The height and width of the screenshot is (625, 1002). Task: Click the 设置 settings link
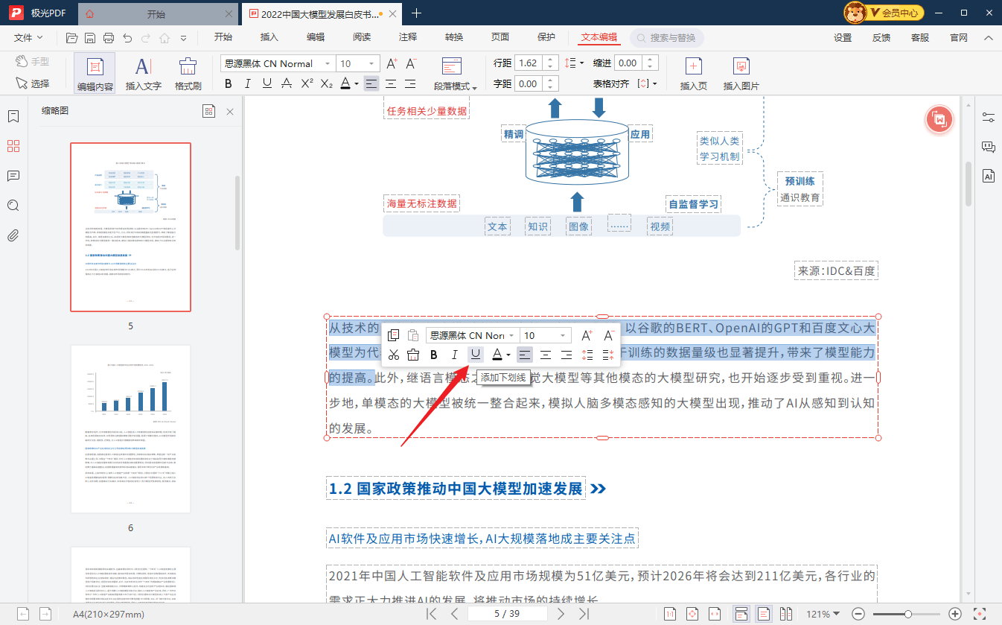[842, 37]
